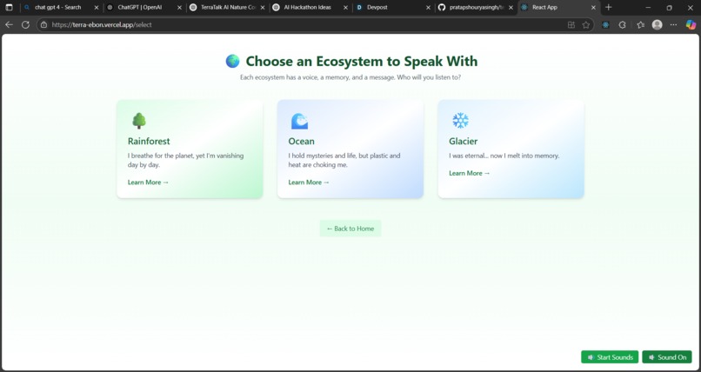701x372 pixels.
Task: View site info lock icon in address bar
Action: (x=43, y=25)
